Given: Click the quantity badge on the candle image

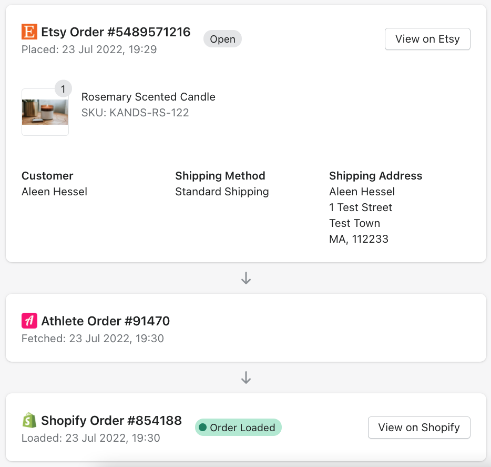Looking at the screenshot, I should tap(63, 89).
